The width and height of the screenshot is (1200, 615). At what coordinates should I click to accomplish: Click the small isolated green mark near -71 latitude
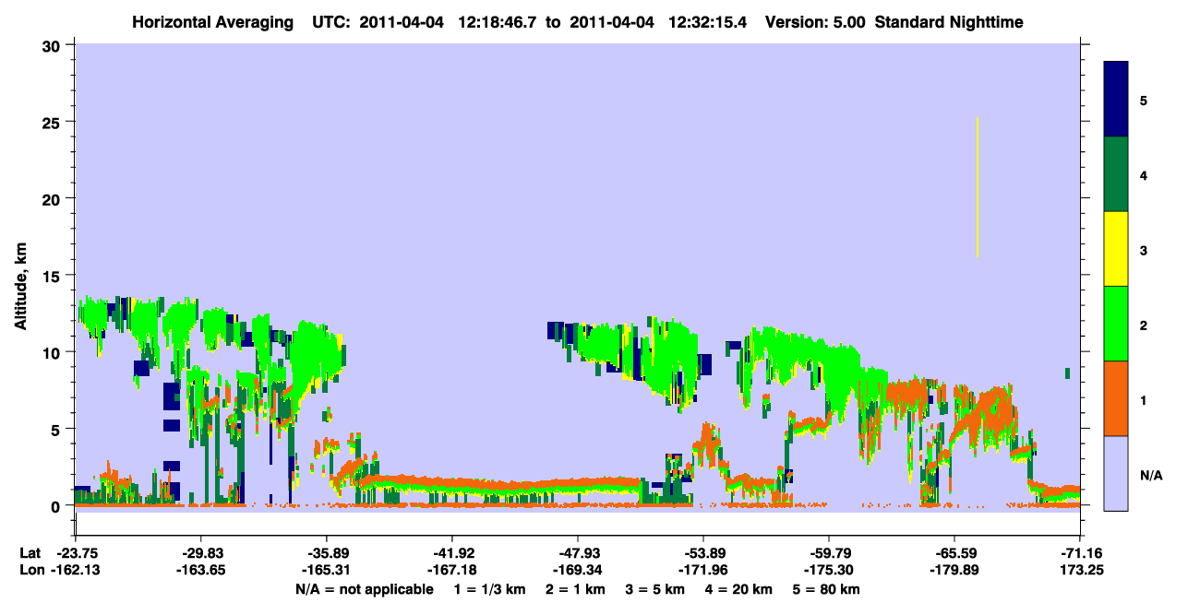click(1067, 373)
